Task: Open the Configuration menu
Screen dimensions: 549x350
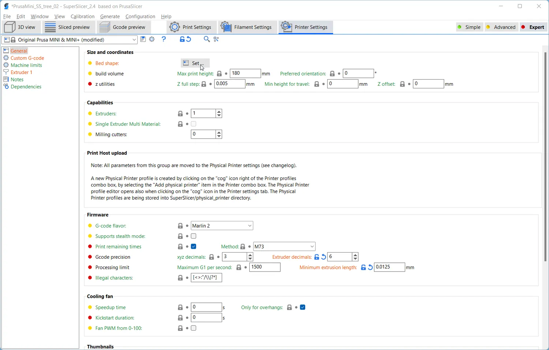Action: coord(140,16)
